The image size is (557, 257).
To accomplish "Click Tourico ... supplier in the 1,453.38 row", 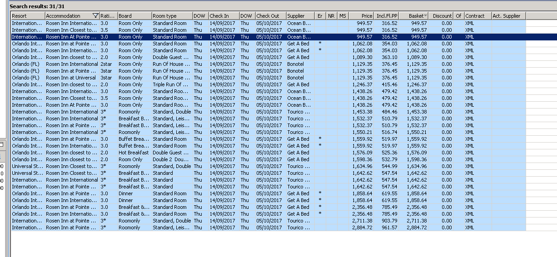I will tap(298, 112).
